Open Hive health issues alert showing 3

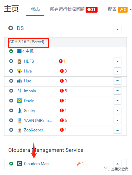(x=63, y=71)
